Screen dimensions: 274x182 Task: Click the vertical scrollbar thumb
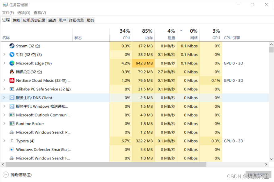click(x=271, y=50)
